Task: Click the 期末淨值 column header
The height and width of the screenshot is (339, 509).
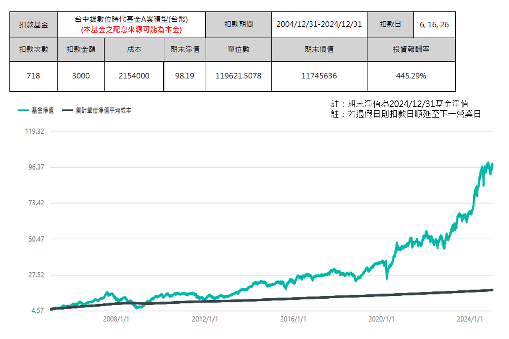Action: 185,49
